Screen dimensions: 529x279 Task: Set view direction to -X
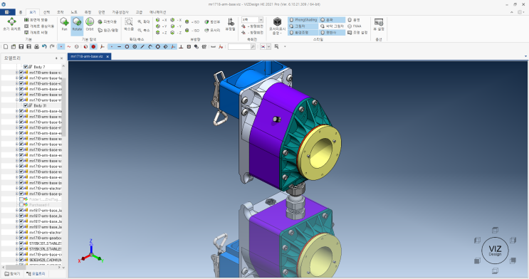(176, 20)
